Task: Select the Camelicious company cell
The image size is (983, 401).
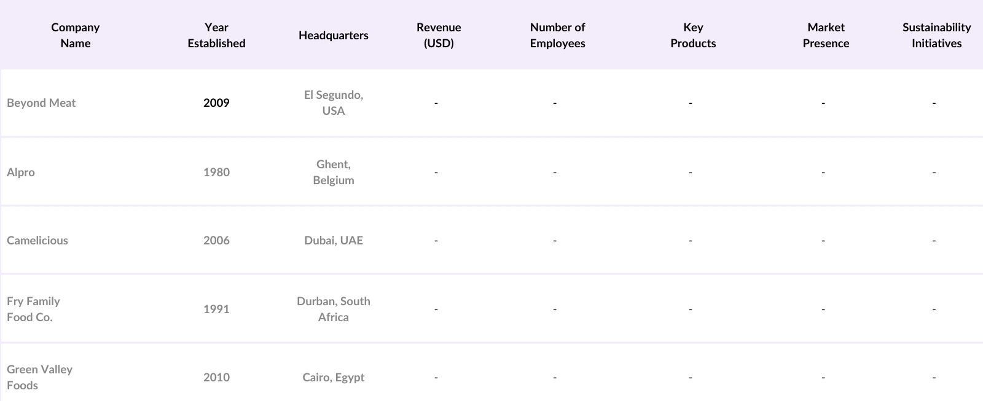Action: click(x=37, y=240)
